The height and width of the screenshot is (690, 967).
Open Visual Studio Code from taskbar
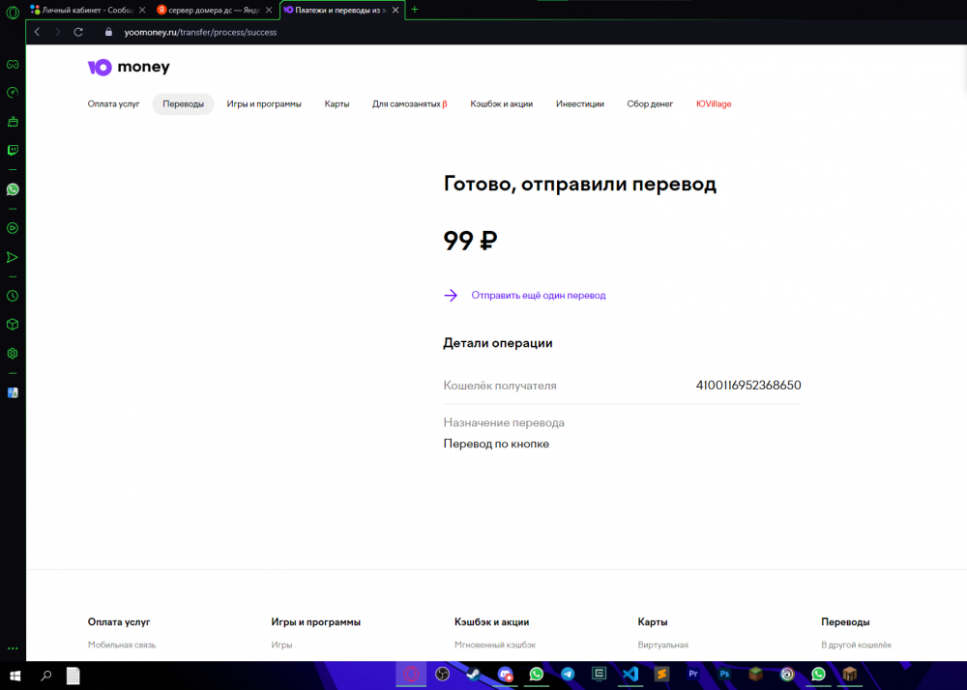[x=630, y=675]
